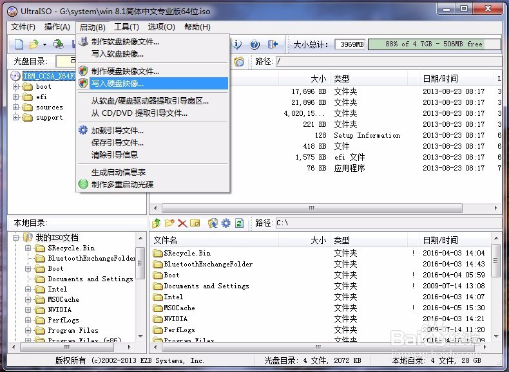Click the upper file list horizontal scrollbar

(x=325, y=208)
